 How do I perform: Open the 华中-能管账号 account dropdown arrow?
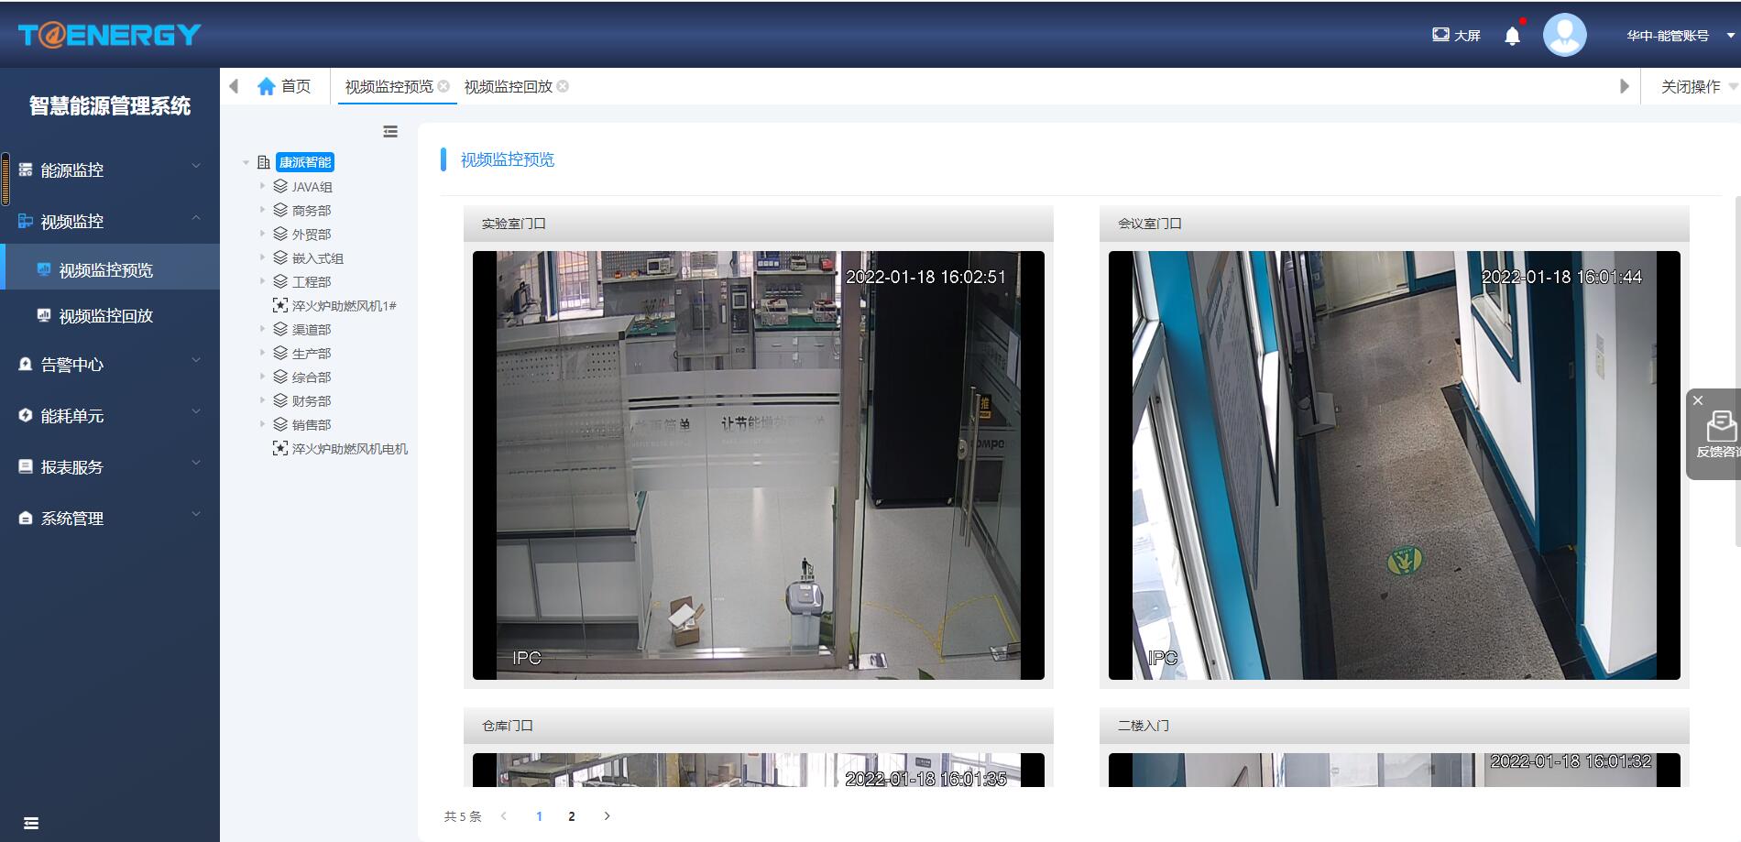click(1730, 36)
